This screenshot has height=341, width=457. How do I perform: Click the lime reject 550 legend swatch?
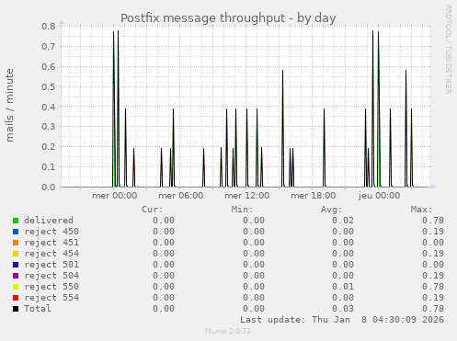16,287
